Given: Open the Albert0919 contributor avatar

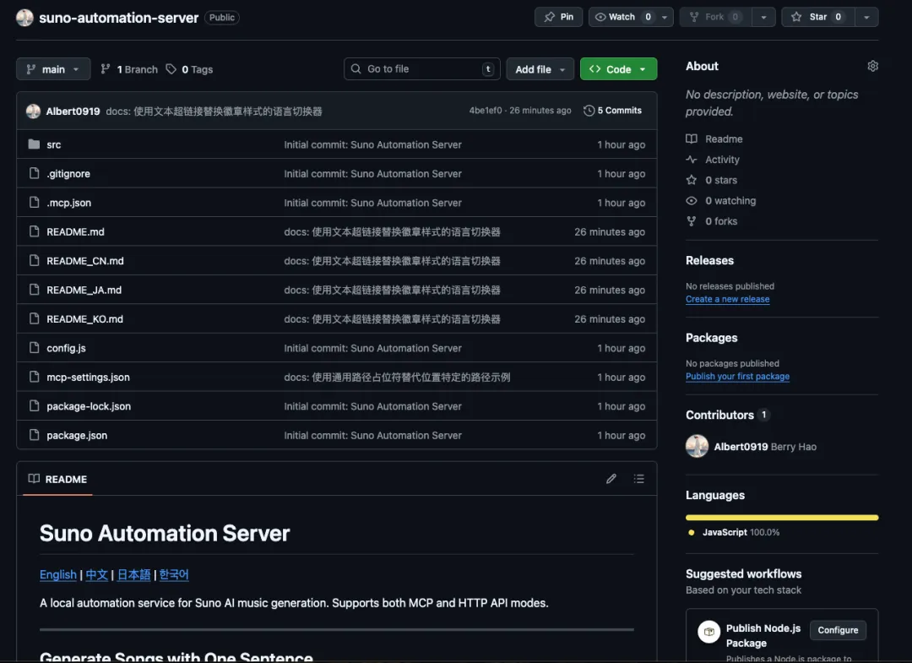Looking at the screenshot, I should [x=697, y=446].
